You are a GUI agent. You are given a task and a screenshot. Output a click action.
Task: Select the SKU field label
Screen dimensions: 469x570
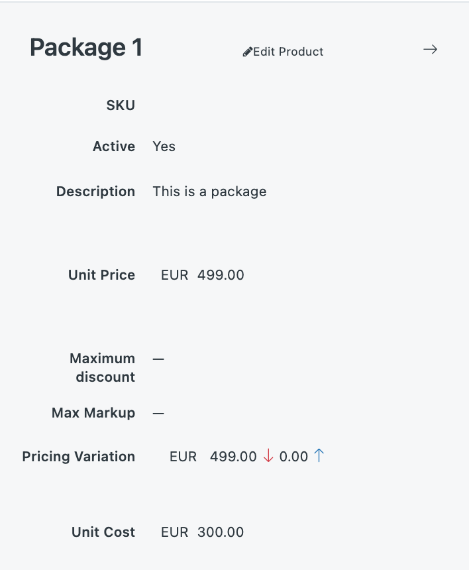121,105
